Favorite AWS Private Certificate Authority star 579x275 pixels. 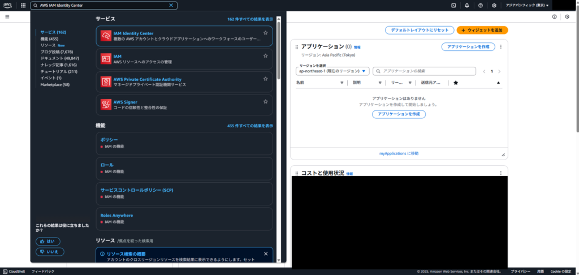[265, 79]
